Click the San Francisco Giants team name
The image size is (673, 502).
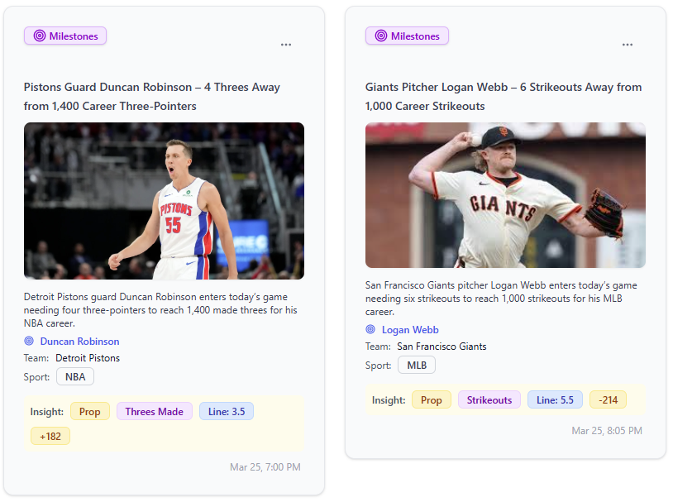442,347
